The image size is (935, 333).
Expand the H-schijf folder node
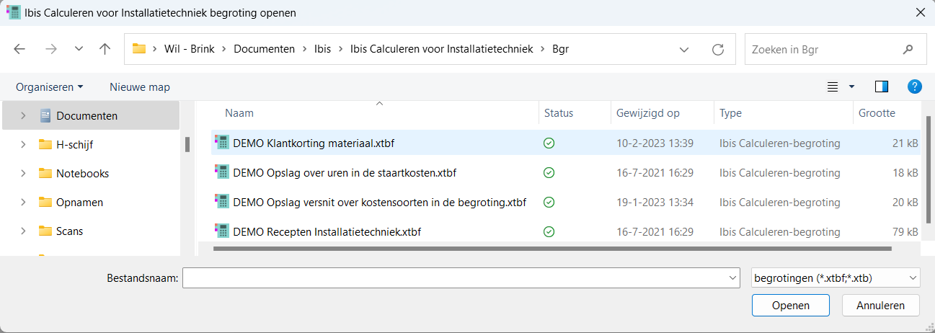23,144
